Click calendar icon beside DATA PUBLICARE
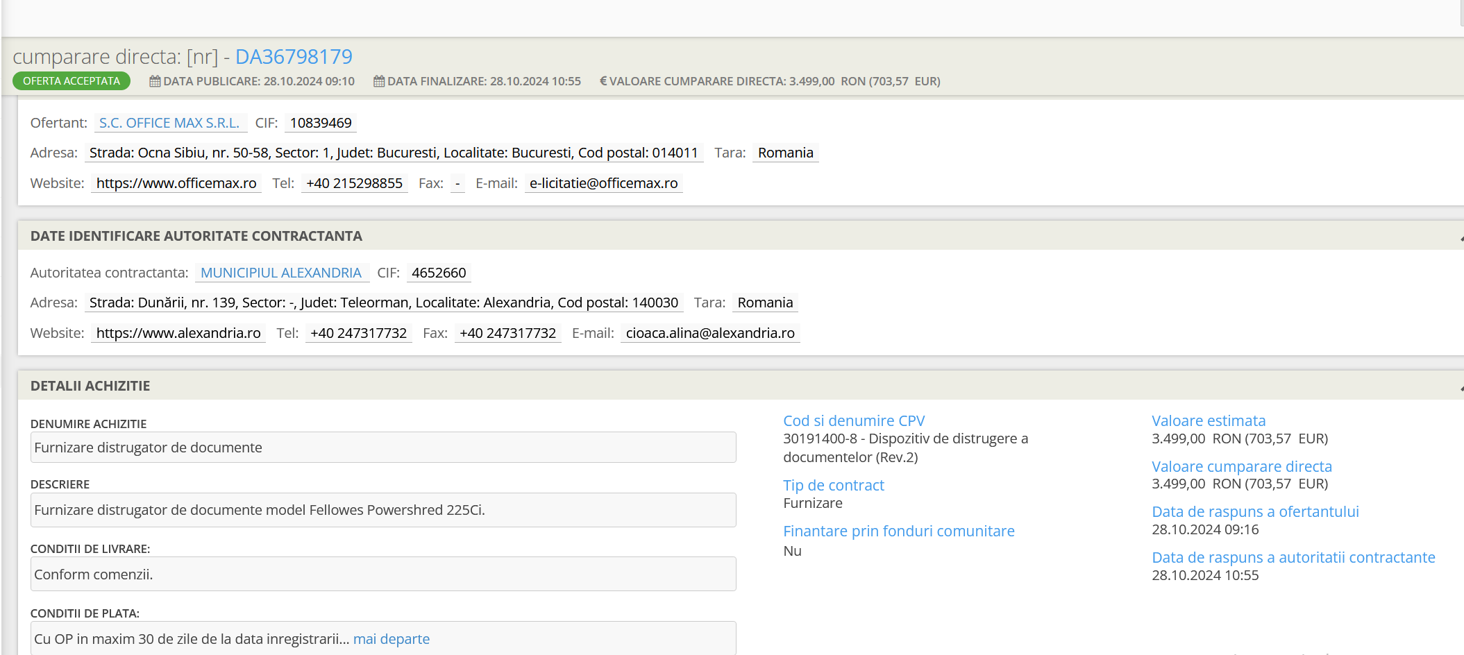The image size is (1464, 655). 155,81
